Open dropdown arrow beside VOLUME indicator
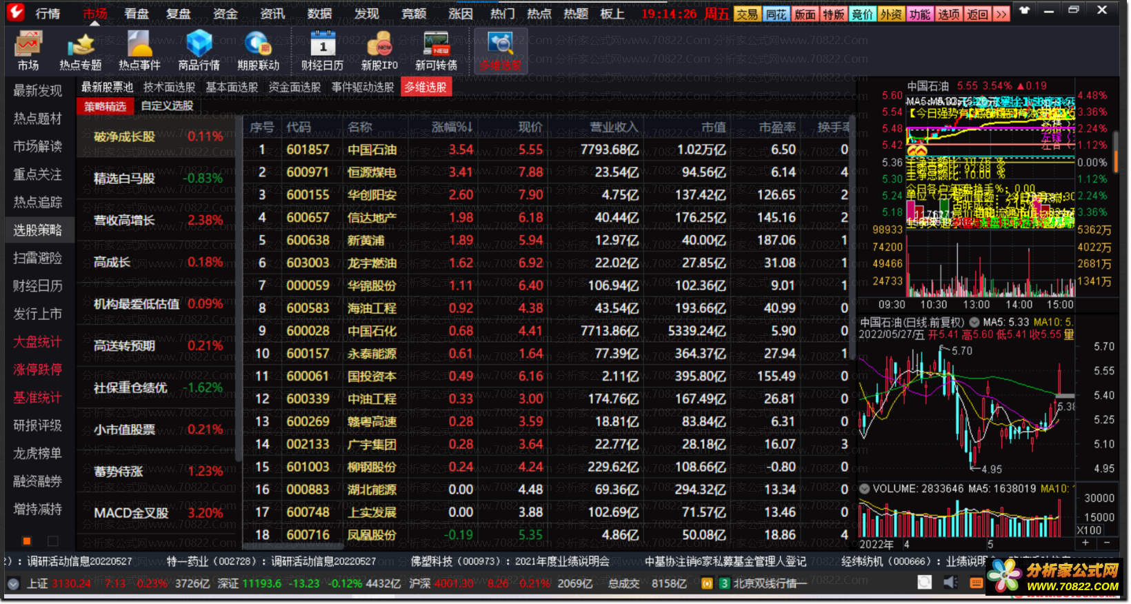 (864, 488)
